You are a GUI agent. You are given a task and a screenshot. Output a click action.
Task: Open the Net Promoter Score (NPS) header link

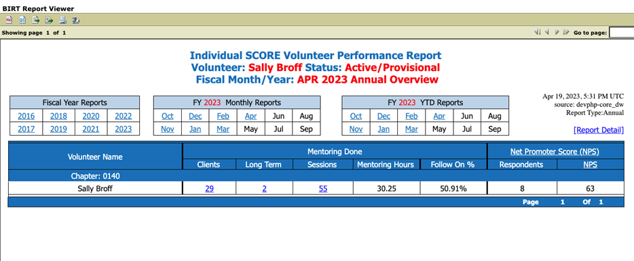coord(555,152)
